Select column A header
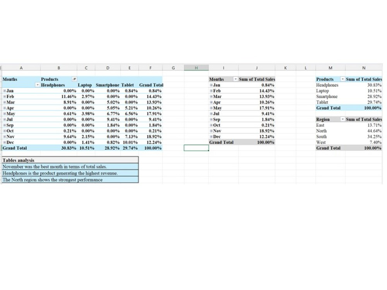Viewport: 387px width, 290px height. (21, 68)
